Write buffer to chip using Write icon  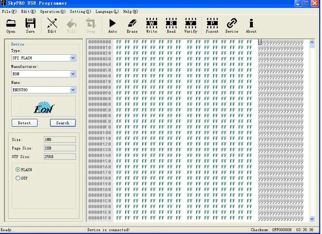click(x=152, y=26)
